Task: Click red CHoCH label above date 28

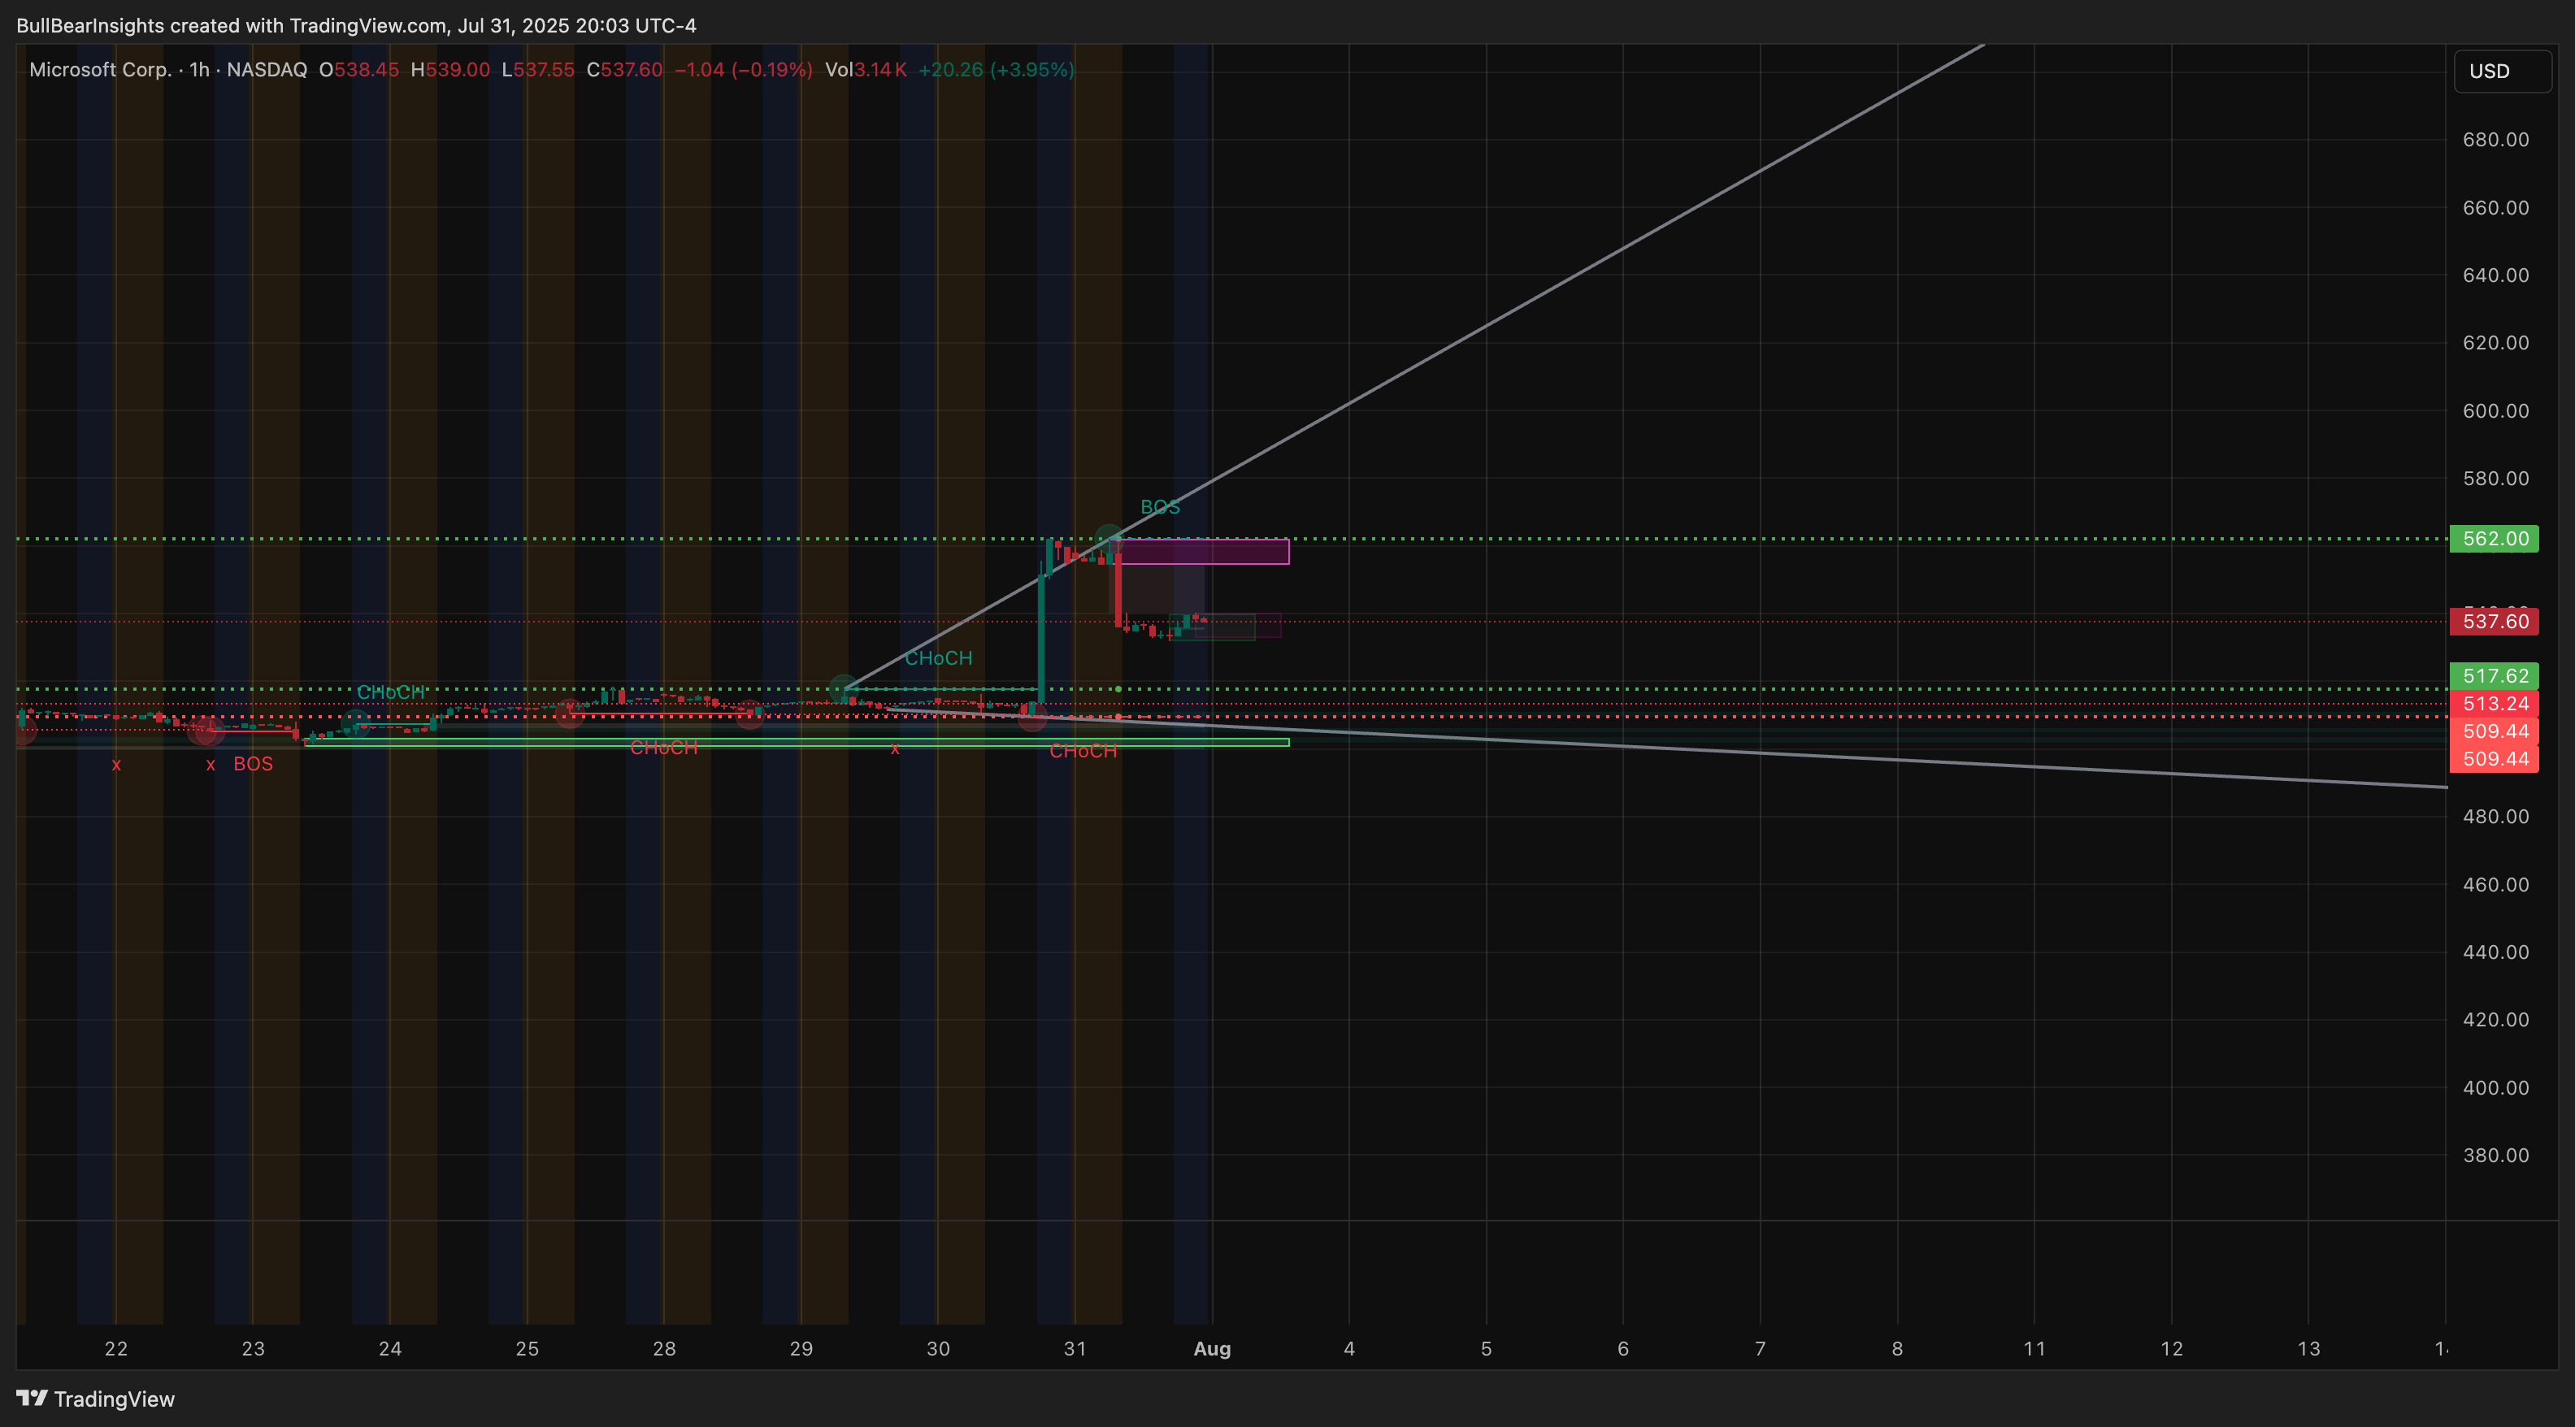Action: pyautogui.click(x=664, y=748)
